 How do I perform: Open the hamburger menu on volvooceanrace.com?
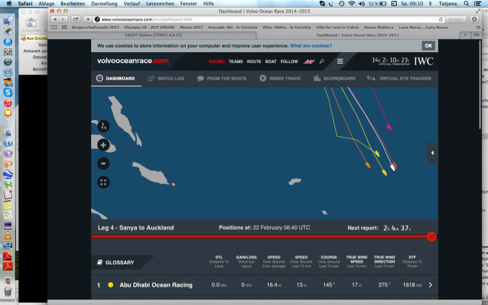[340, 61]
